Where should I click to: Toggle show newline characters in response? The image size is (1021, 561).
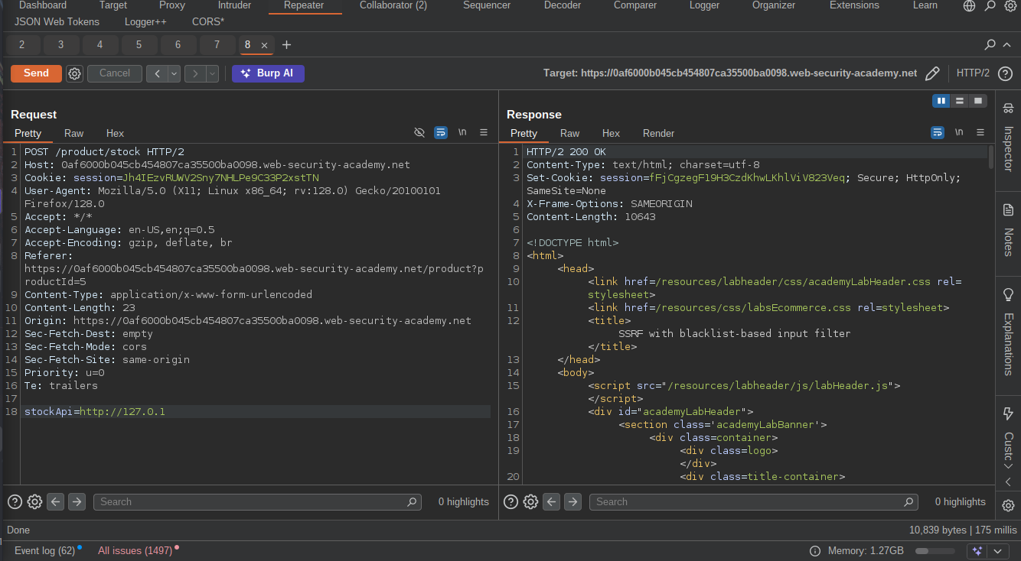pos(959,132)
